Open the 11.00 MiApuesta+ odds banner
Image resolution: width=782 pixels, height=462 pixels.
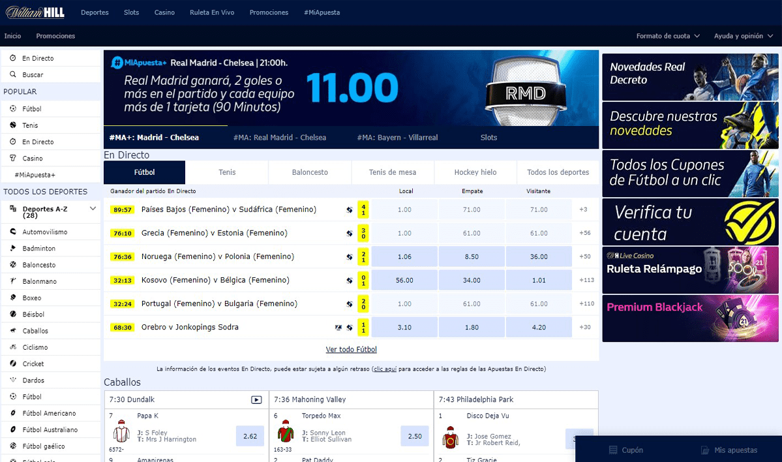(352, 88)
